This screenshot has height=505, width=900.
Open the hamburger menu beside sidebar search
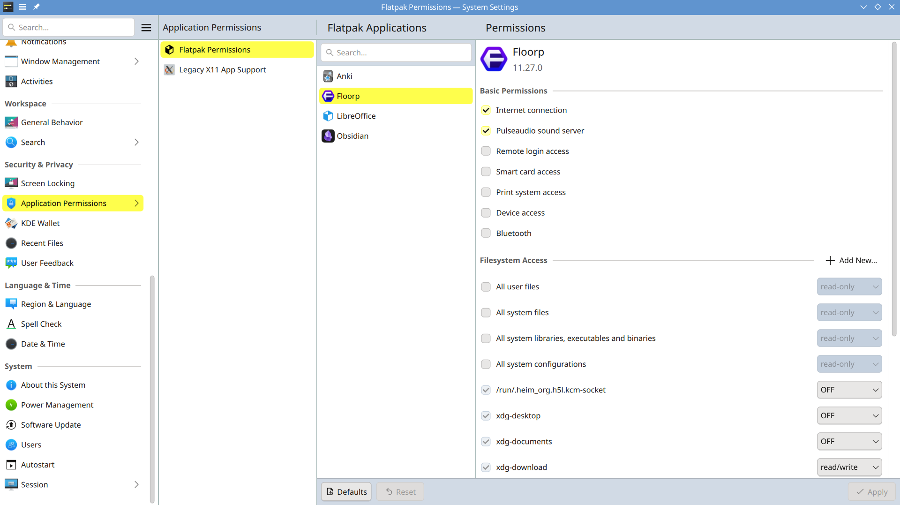point(146,28)
